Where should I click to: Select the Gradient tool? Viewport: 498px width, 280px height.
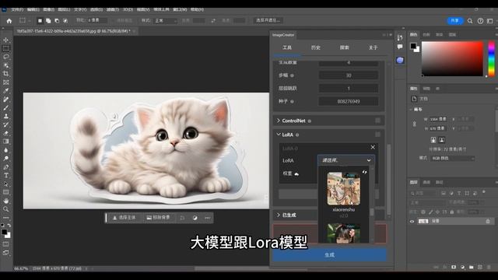tap(6, 142)
